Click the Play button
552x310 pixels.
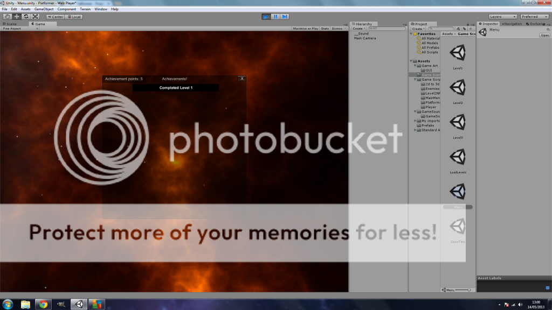tap(266, 17)
